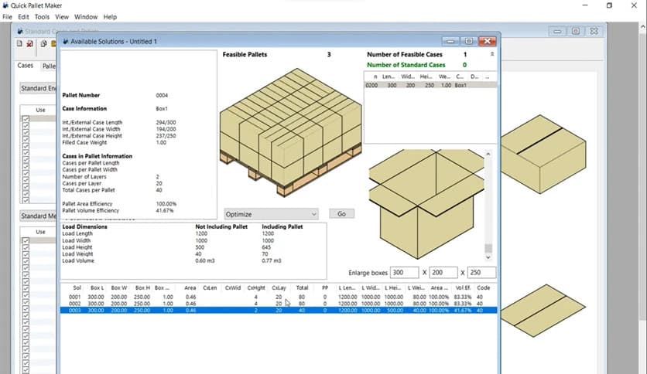The image size is (647, 374).
Task: Click the Use column header in the upper list
Action: point(40,110)
